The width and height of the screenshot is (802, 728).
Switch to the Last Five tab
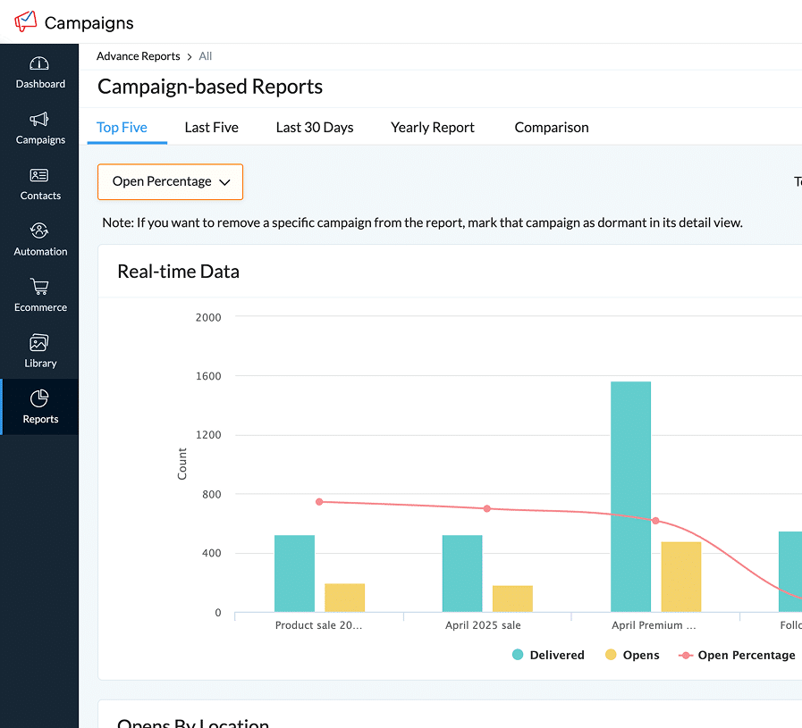click(211, 128)
